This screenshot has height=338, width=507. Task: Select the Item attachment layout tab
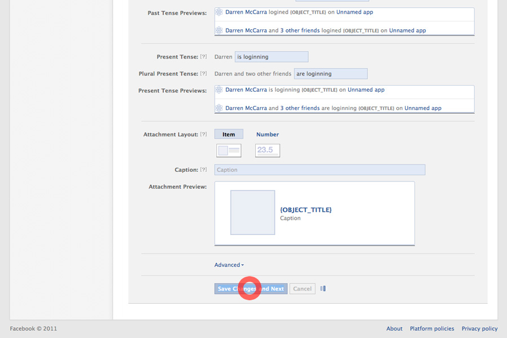coord(229,135)
